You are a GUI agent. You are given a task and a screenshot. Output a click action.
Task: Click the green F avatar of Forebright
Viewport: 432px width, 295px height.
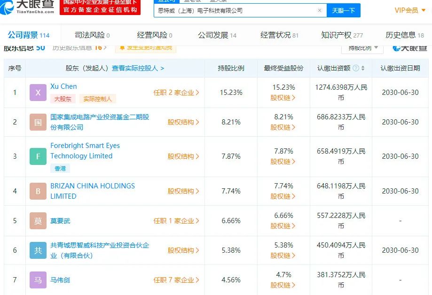tap(38, 156)
